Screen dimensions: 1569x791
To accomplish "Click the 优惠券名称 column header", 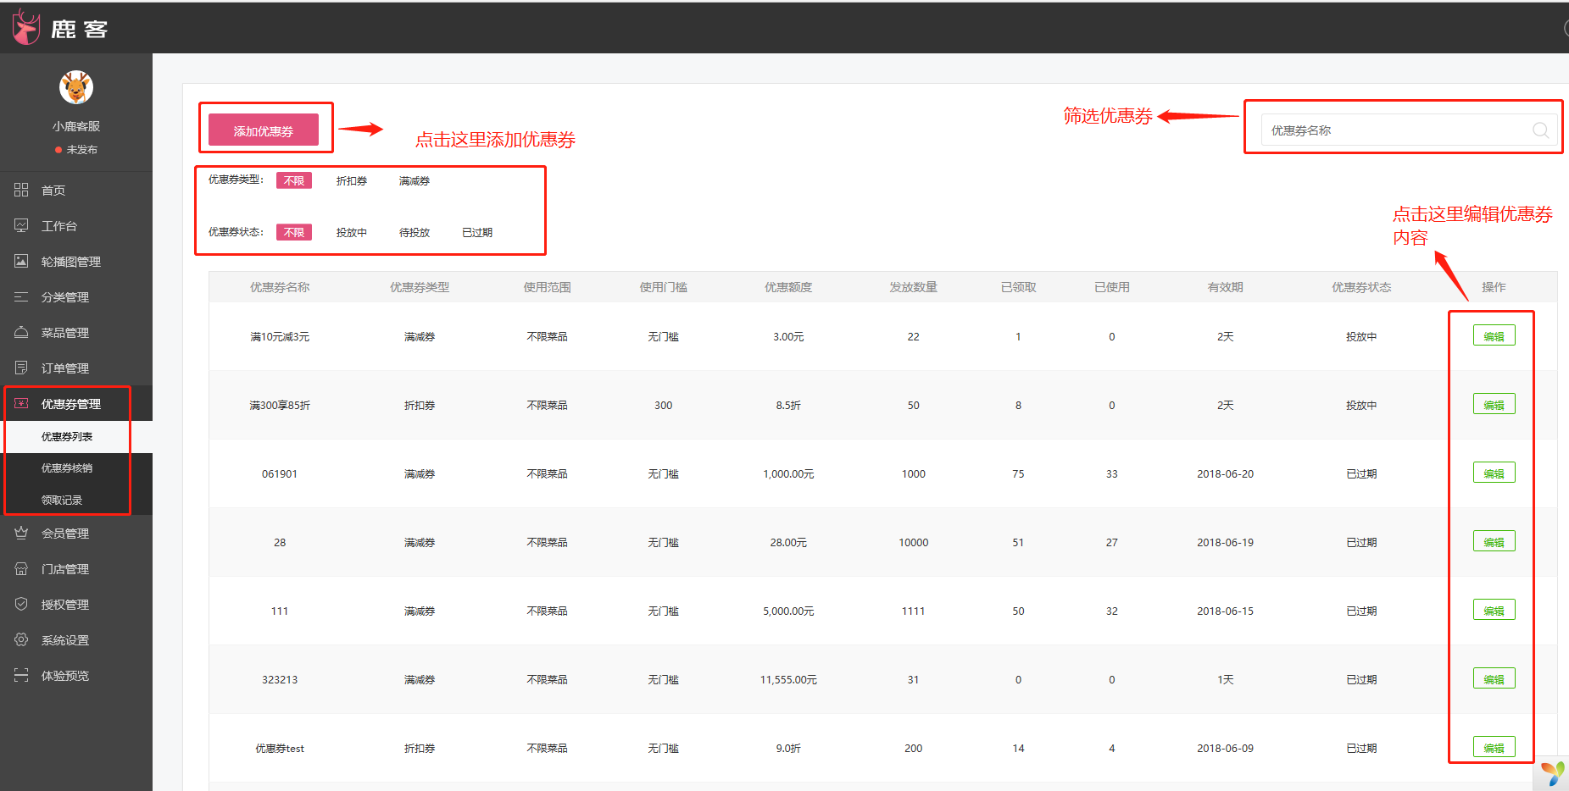I will click(x=280, y=287).
